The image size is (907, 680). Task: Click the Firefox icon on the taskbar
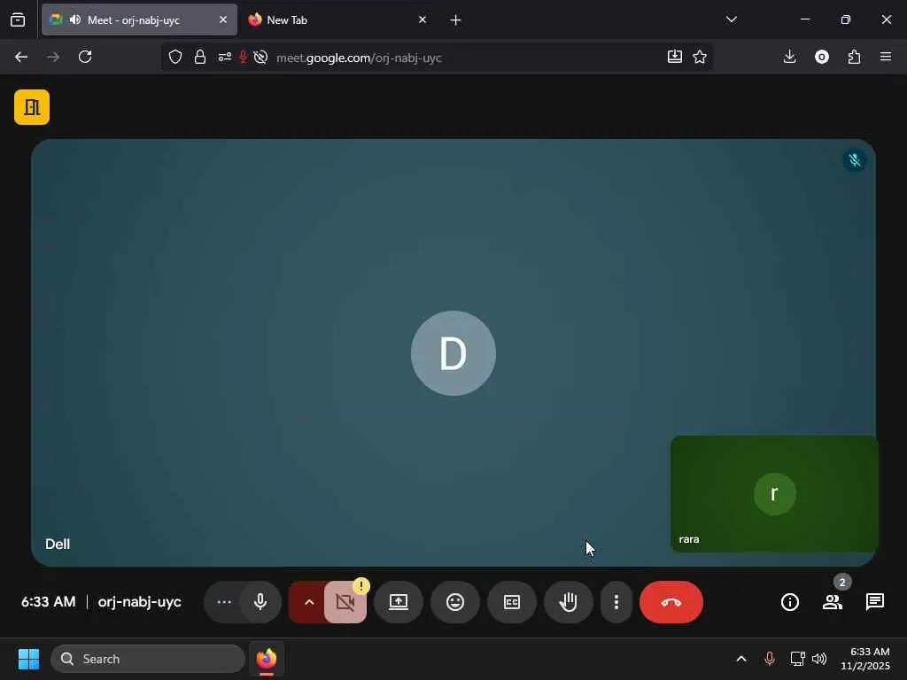pyautogui.click(x=267, y=659)
